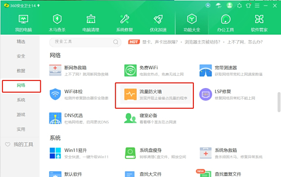Open the 默认软件 tool
The width and height of the screenshot is (281, 177).
click(x=66, y=174)
